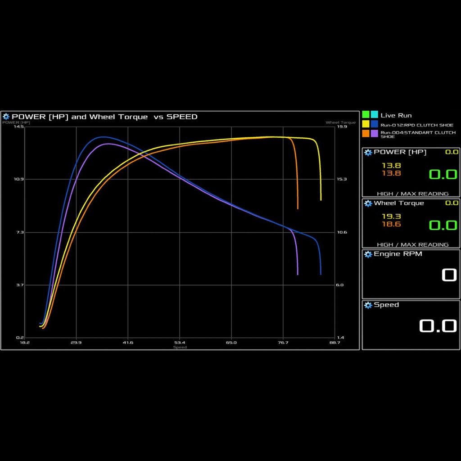The width and height of the screenshot is (461, 461).
Task: Click HIGH / MAX READING under POWER
Action: (412, 194)
